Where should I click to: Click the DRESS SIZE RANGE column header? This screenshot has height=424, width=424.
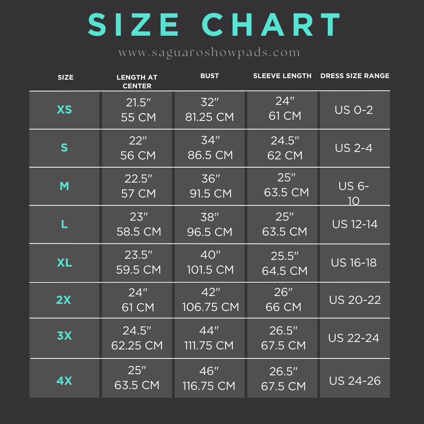[355, 76]
